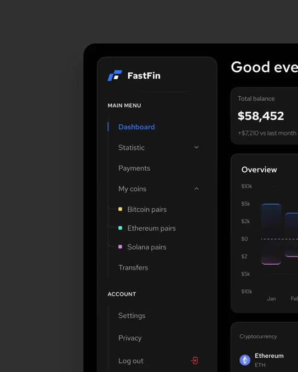This screenshot has height=372, width=298.
Task: Select the Ethereum row name
Action: click(x=269, y=356)
